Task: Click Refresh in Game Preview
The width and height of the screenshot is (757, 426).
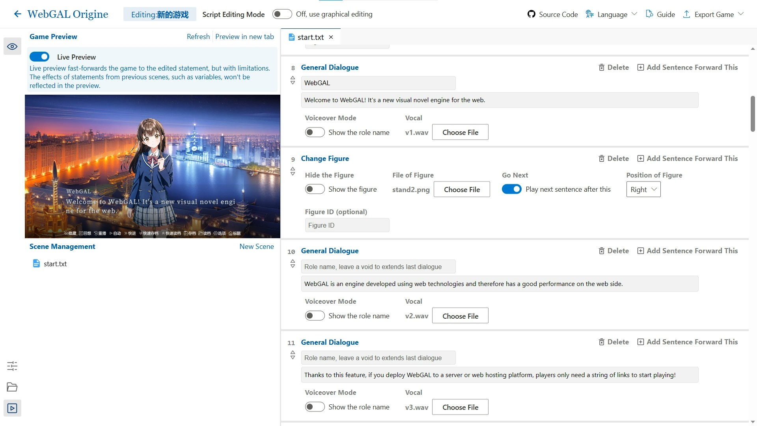Action: (198, 37)
